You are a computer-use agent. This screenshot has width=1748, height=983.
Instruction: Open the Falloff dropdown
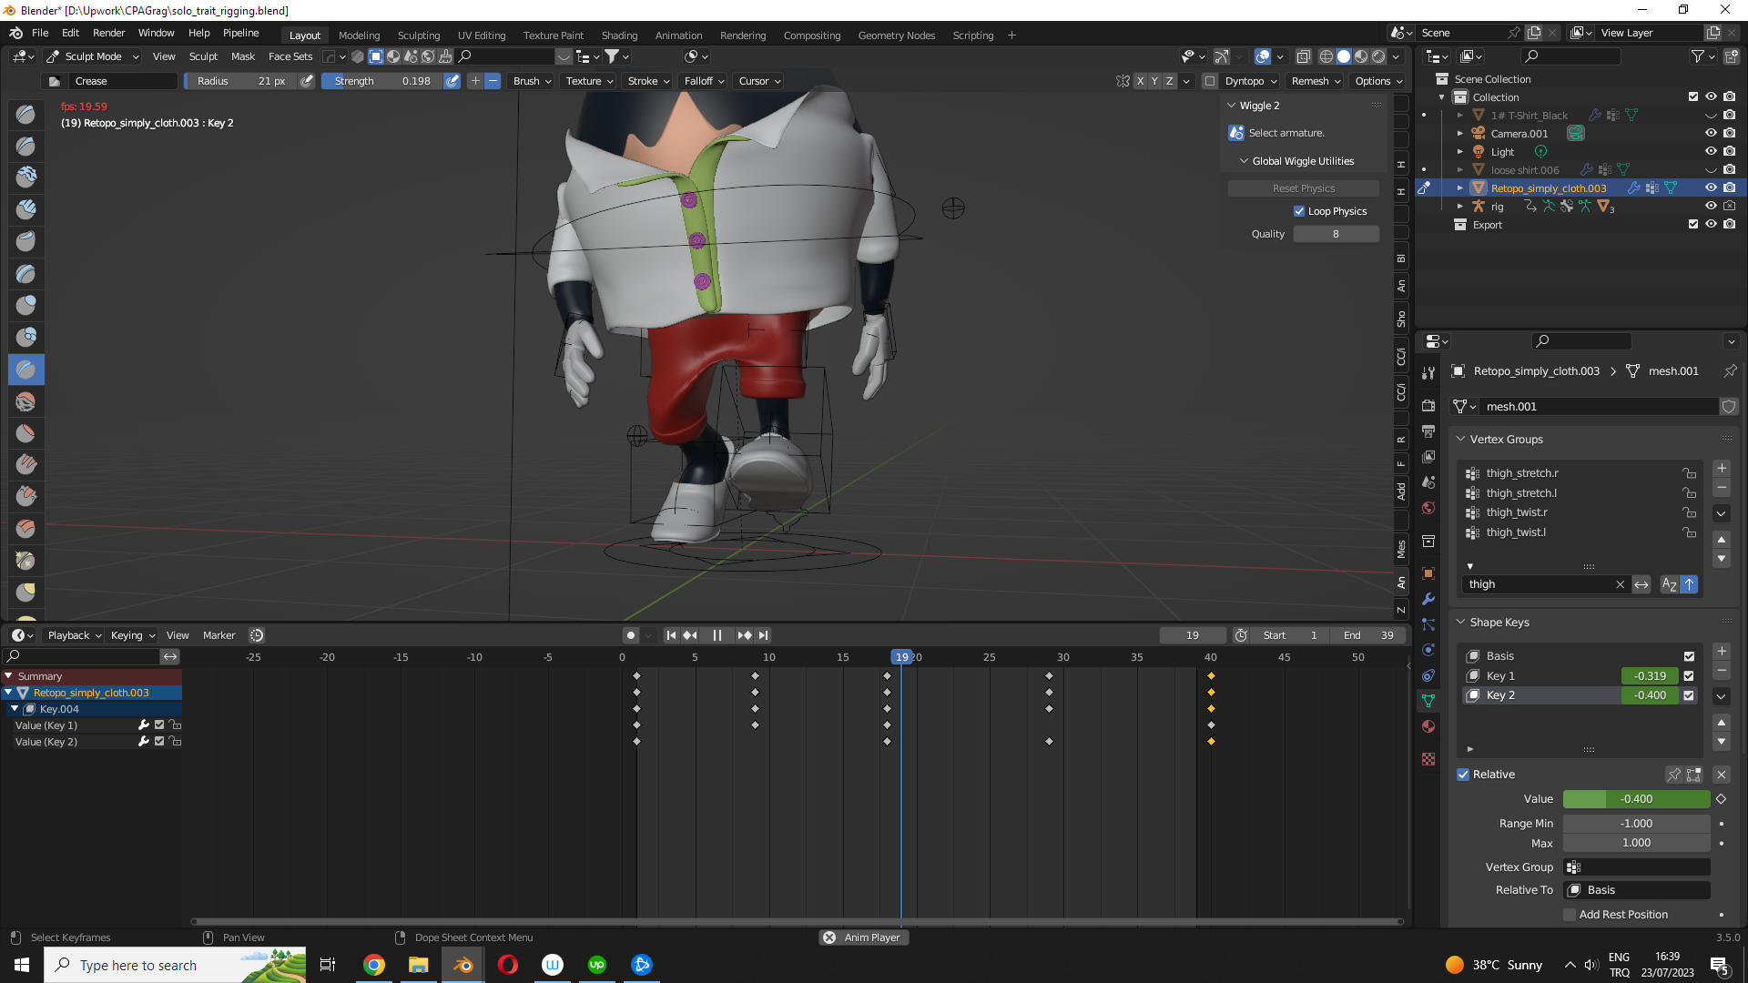pos(704,81)
